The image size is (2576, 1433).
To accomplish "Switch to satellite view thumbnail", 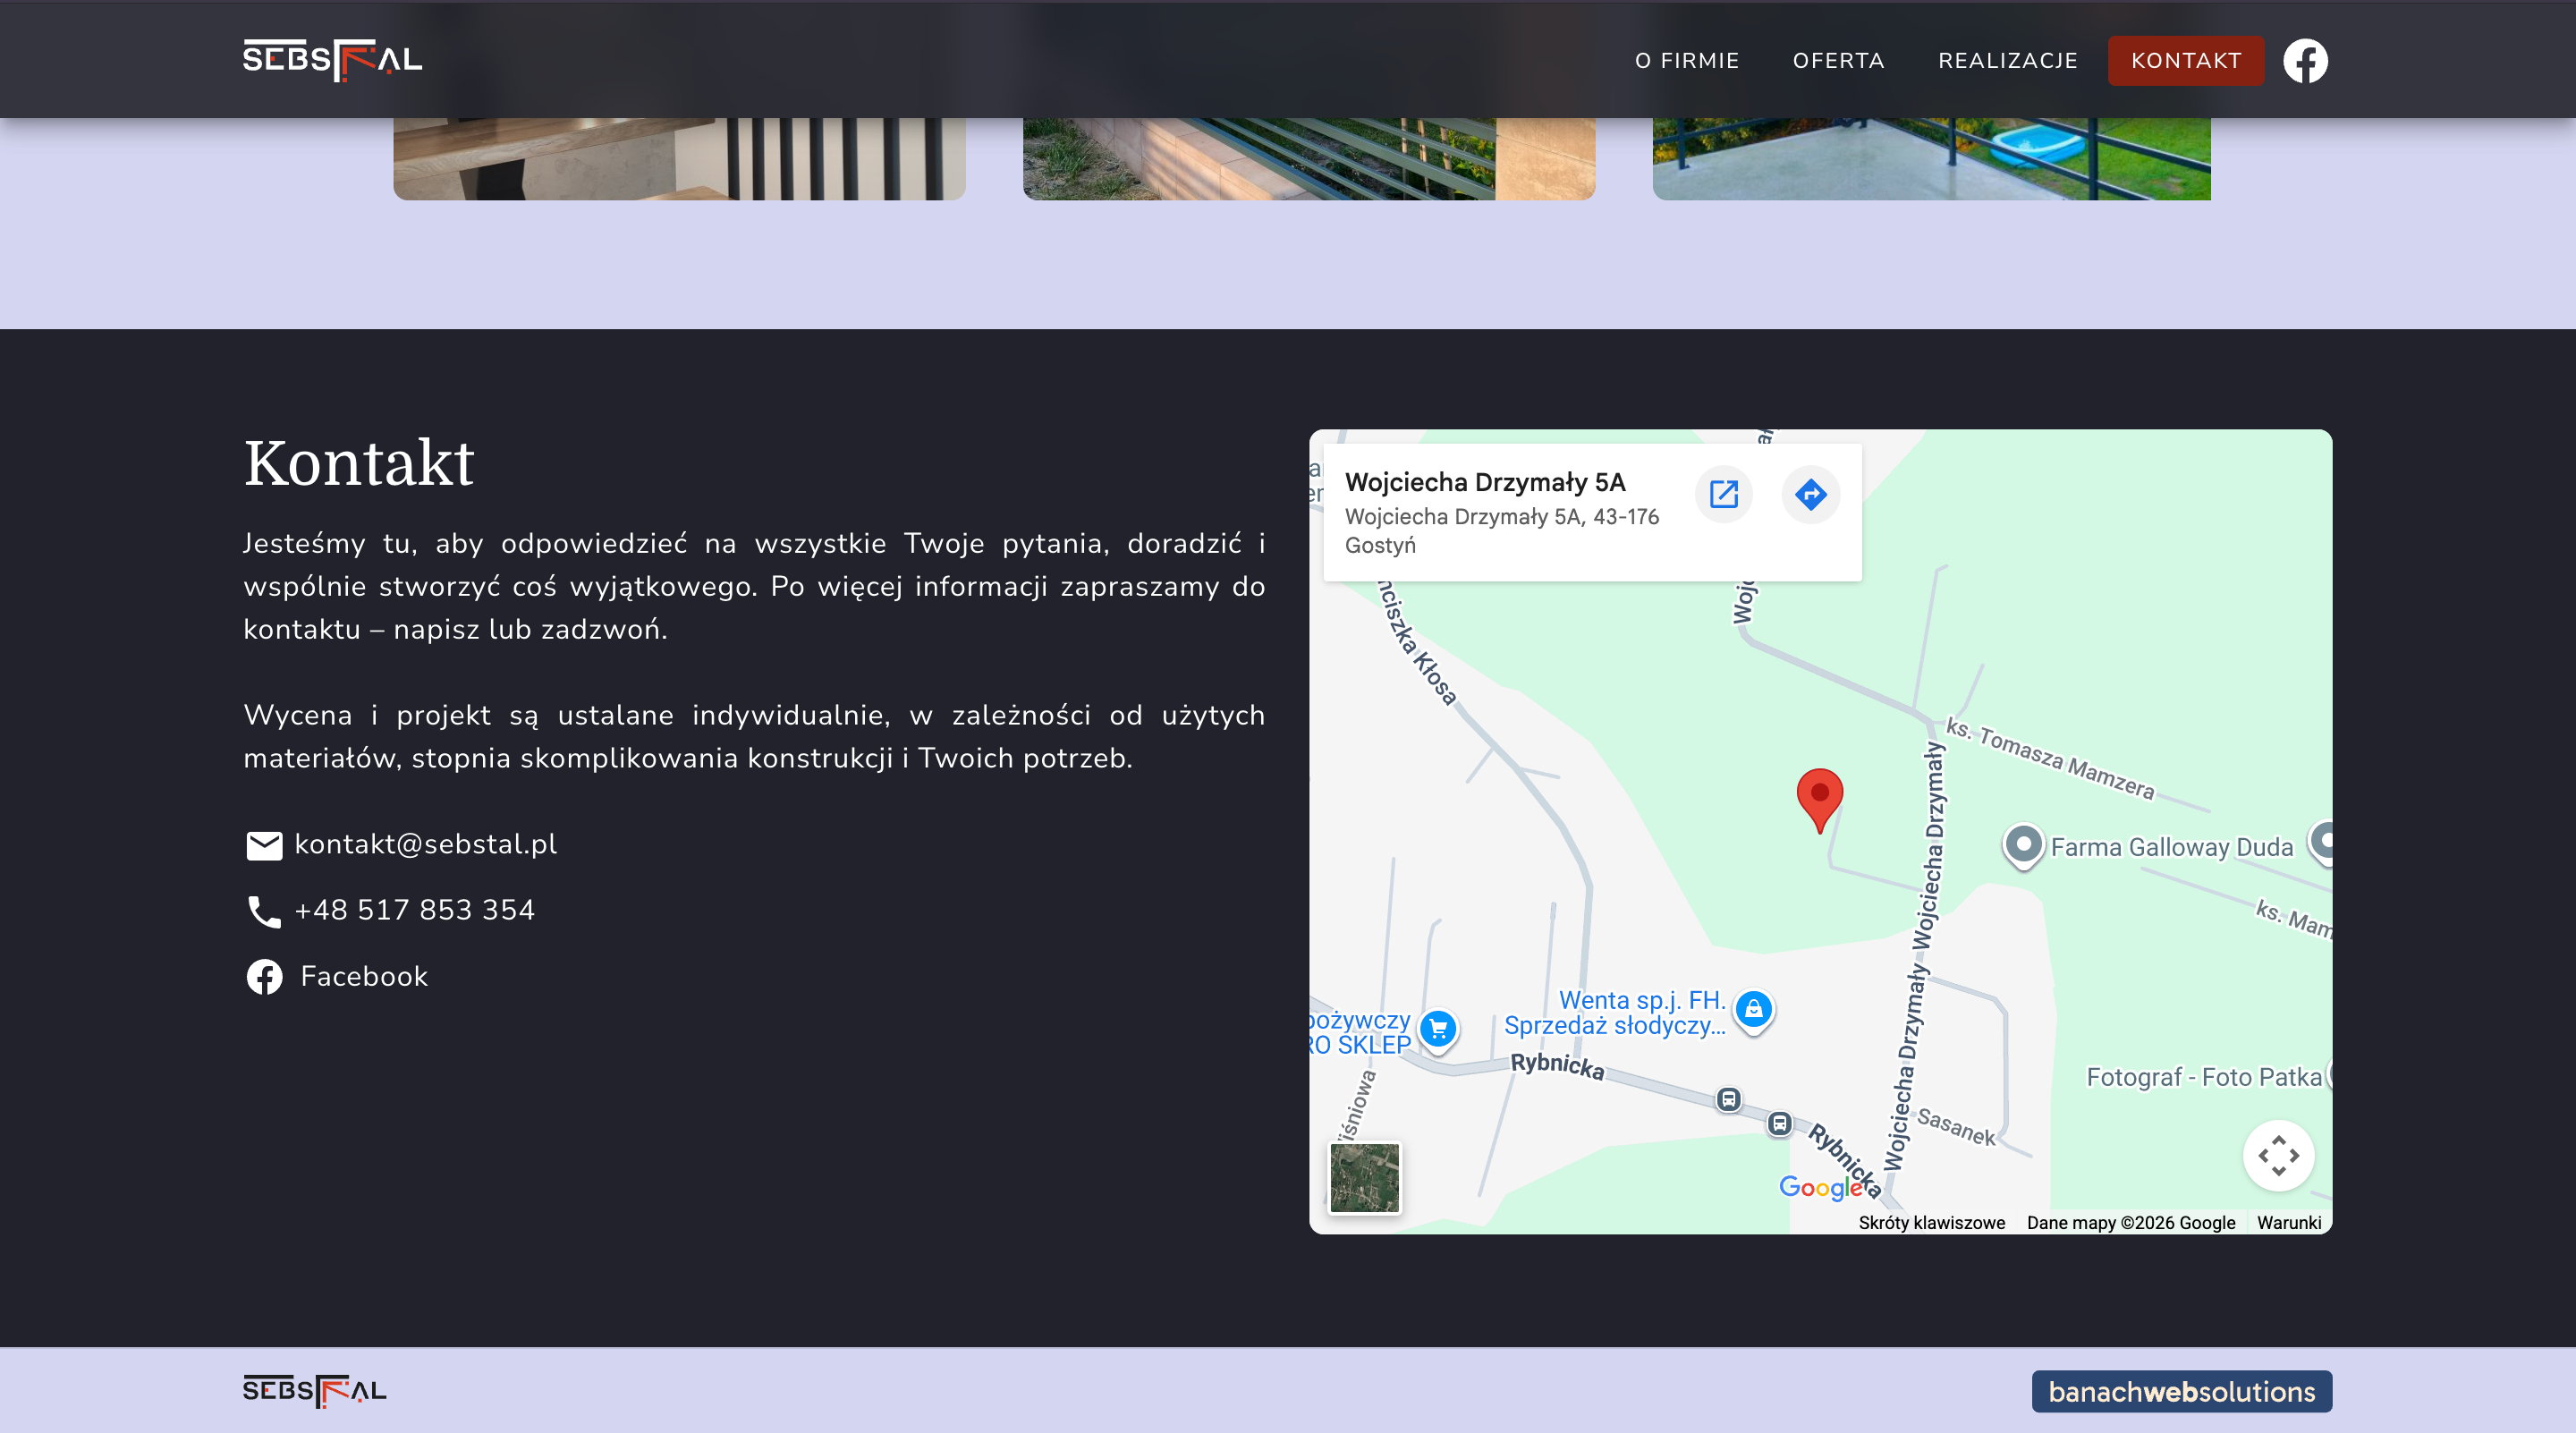I will click(1365, 1178).
